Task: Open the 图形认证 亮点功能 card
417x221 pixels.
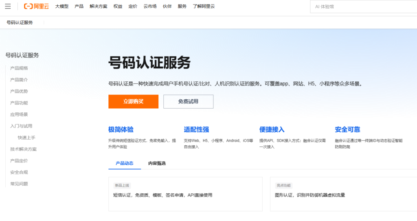Action: click(x=343, y=194)
